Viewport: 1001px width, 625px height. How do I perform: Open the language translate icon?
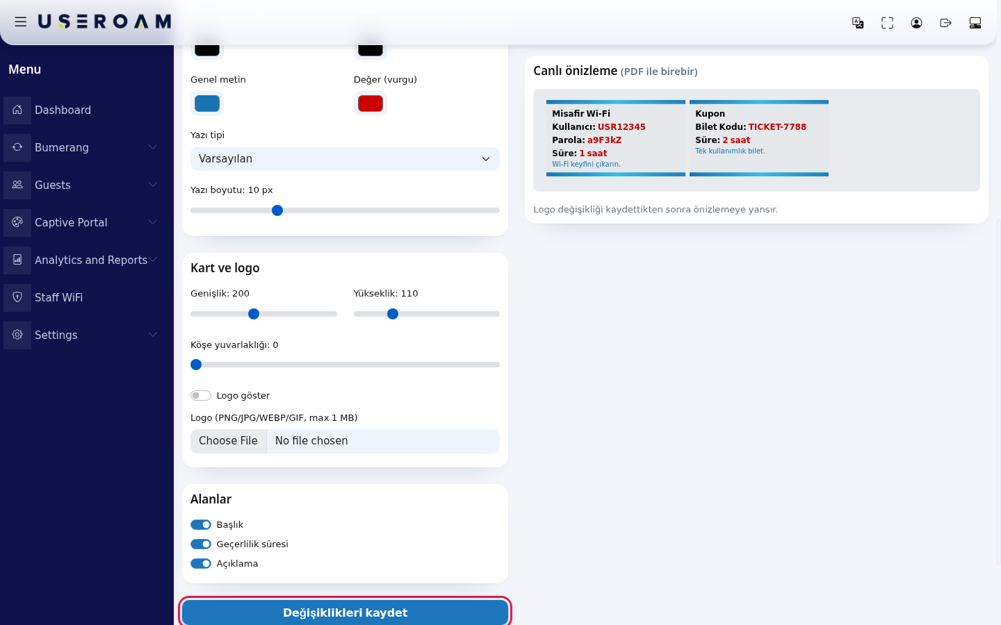point(858,23)
